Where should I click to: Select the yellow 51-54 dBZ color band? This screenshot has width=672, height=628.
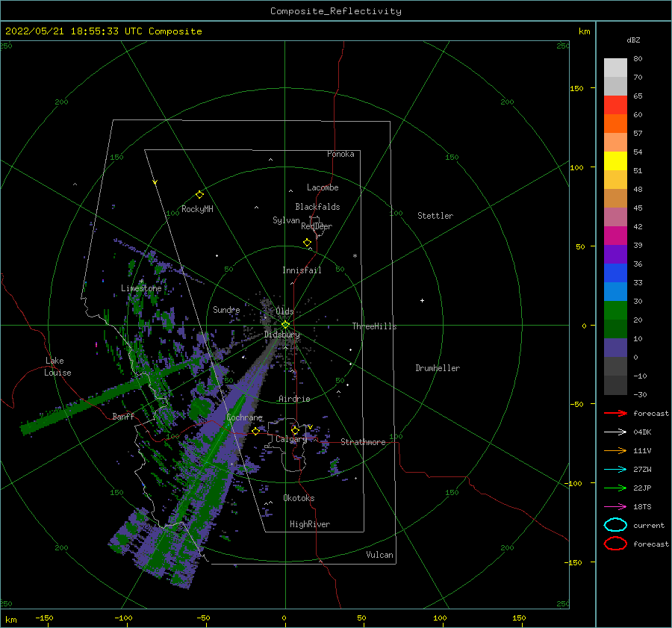pyautogui.click(x=615, y=161)
